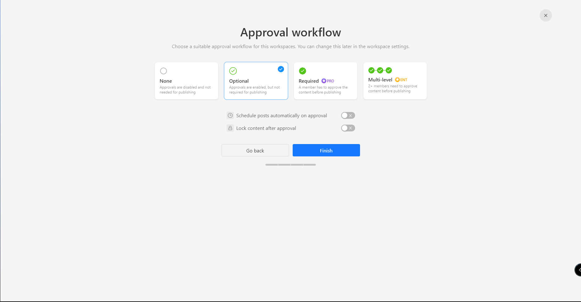581x302 pixels.
Task: Close the Approval workflow dialog
Action: (545, 15)
